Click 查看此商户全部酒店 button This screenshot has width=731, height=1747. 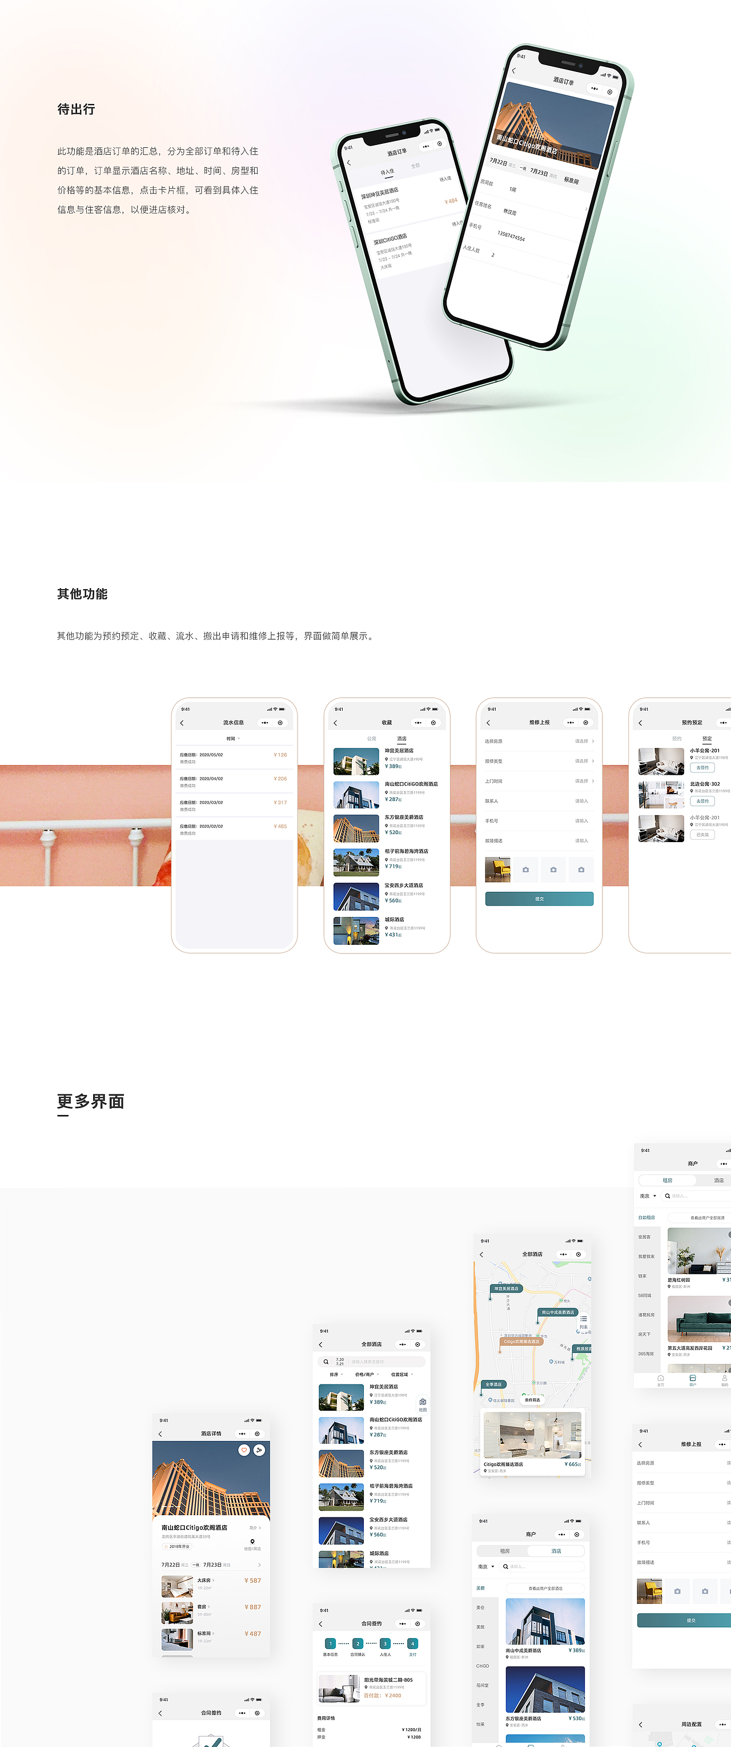click(545, 1588)
